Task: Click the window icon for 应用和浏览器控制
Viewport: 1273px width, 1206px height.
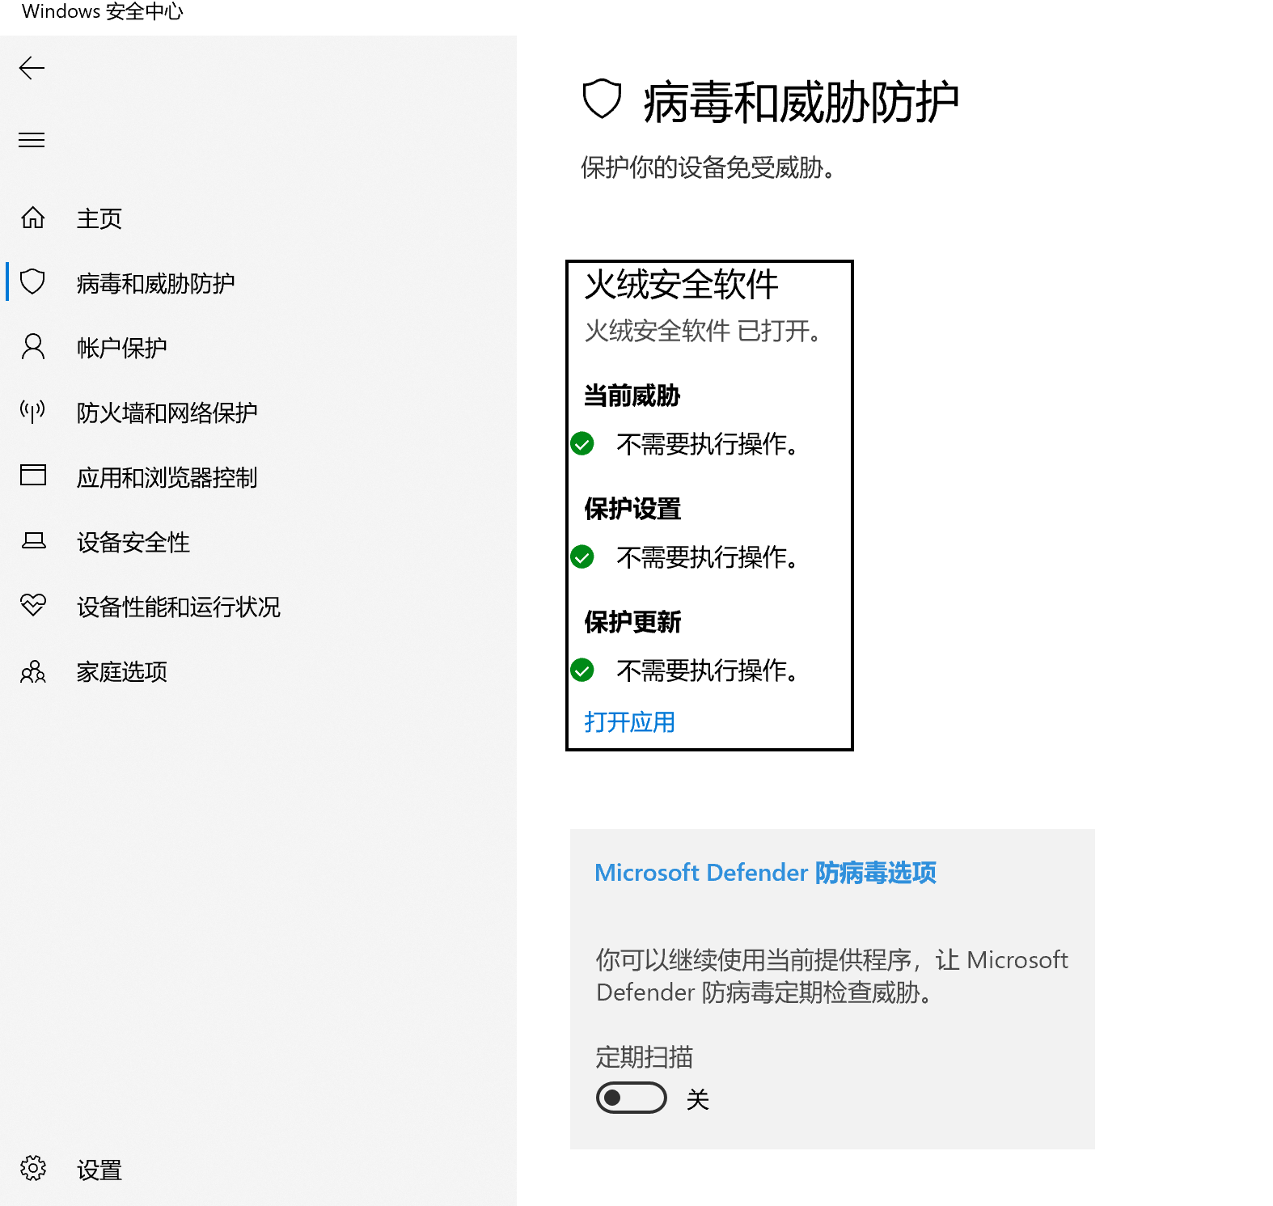Action: point(33,475)
